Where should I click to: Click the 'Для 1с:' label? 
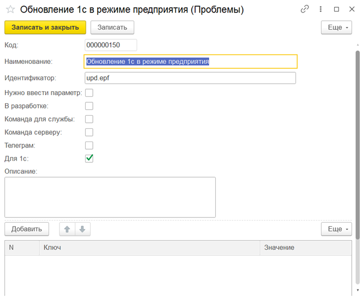[16, 158]
